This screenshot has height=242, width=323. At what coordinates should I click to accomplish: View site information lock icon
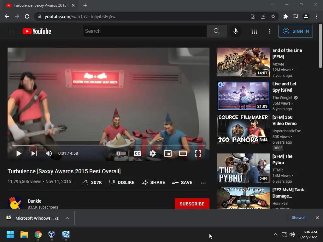[x=40, y=16]
